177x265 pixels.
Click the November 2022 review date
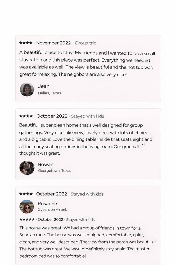point(53,43)
